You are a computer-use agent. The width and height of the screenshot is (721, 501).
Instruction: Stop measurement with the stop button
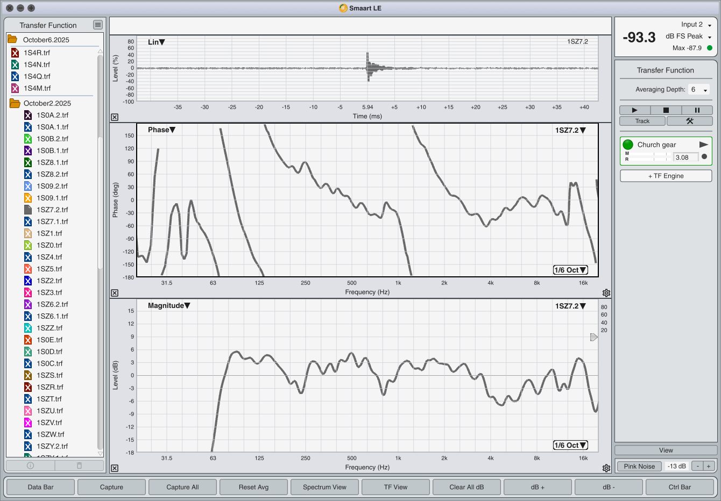[666, 110]
